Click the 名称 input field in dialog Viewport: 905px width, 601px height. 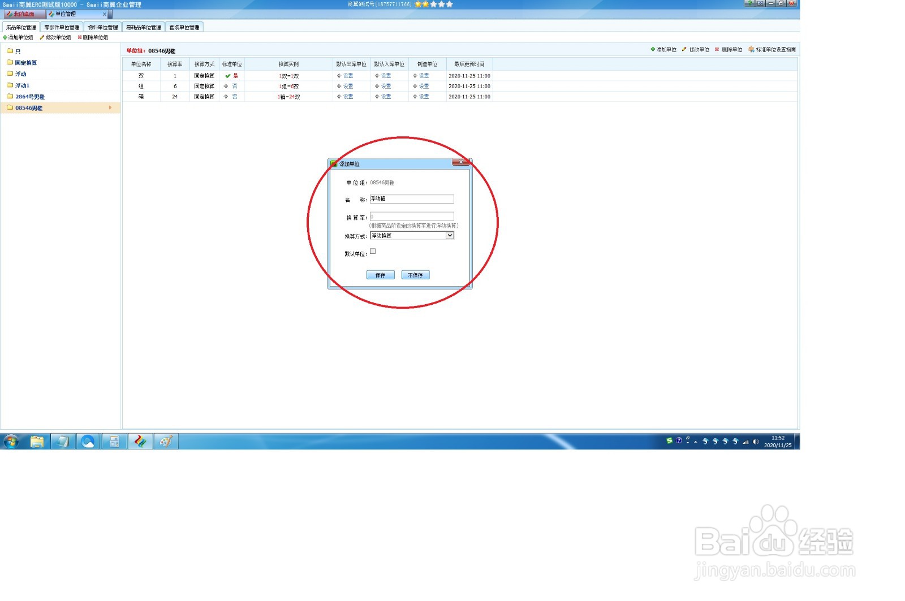(412, 199)
